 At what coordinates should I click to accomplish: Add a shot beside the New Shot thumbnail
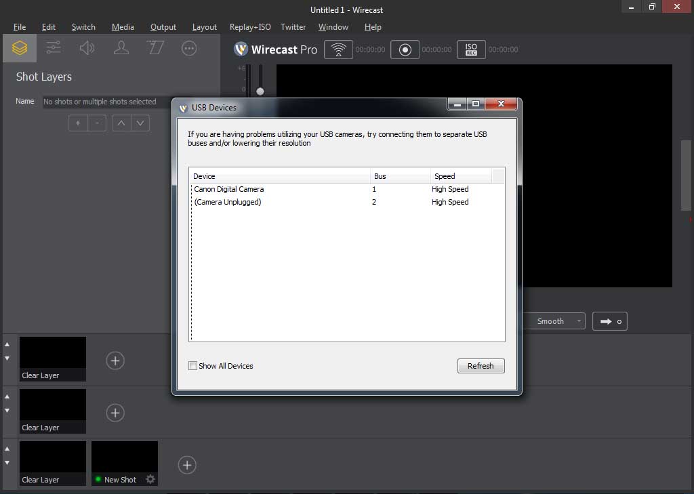point(187,466)
